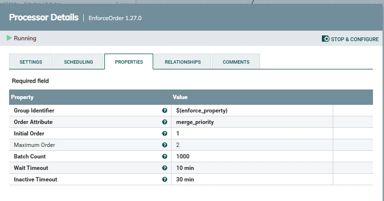Image resolution: width=384 pixels, height=201 pixels.
Task: Click the Processor Details heading
Action: (44, 17)
